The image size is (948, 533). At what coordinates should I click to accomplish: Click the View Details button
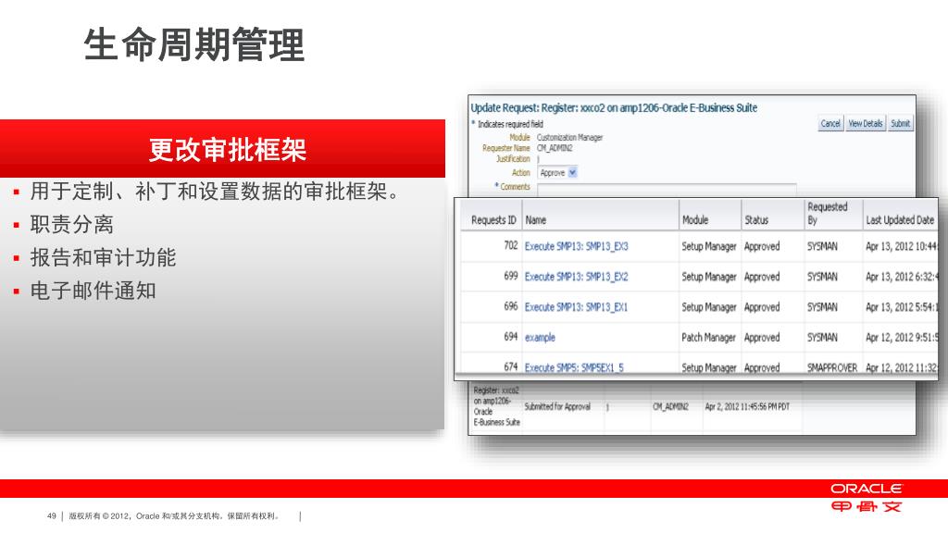click(x=866, y=123)
